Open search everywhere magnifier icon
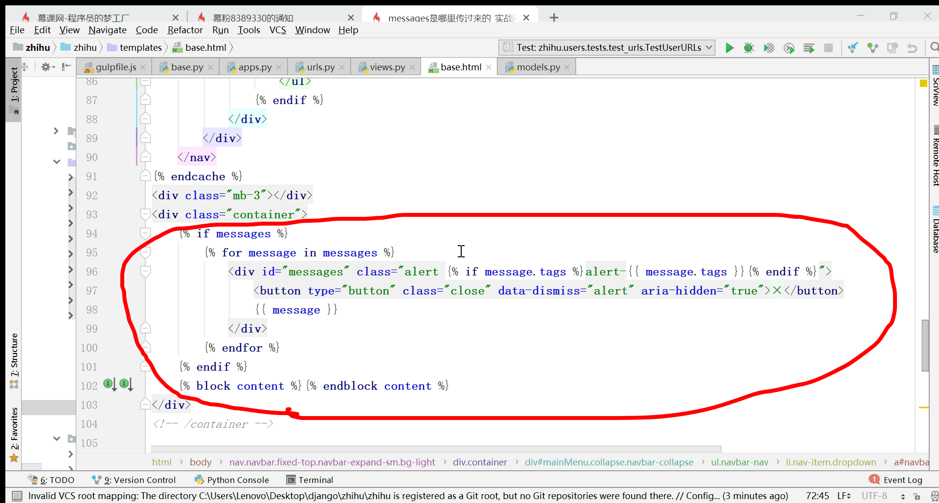939x503 pixels. [934, 47]
